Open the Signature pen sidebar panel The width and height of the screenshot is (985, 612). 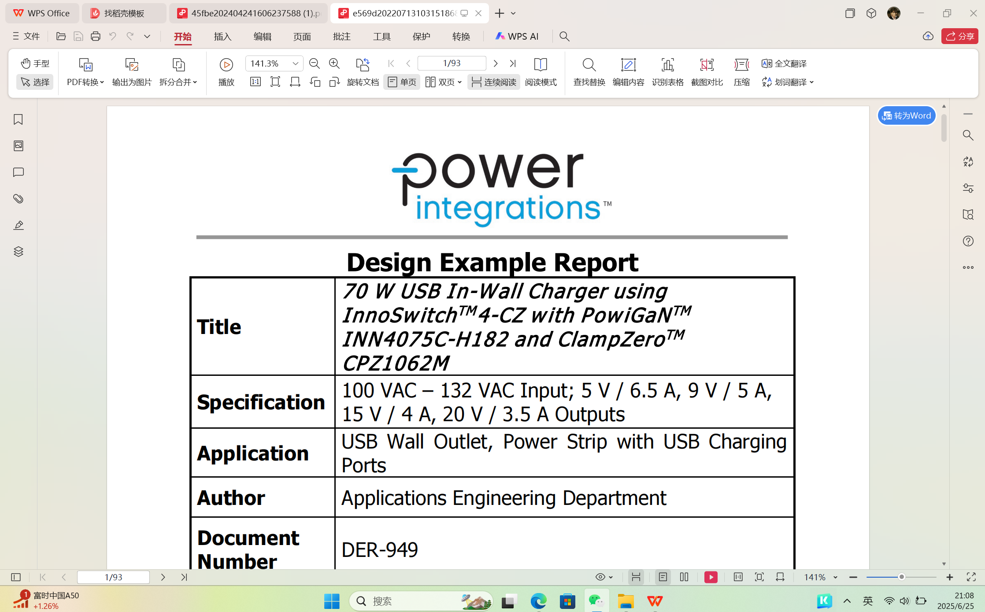point(18,225)
